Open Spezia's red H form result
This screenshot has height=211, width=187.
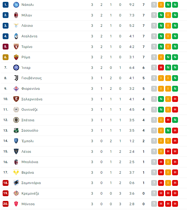click(168, 120)
